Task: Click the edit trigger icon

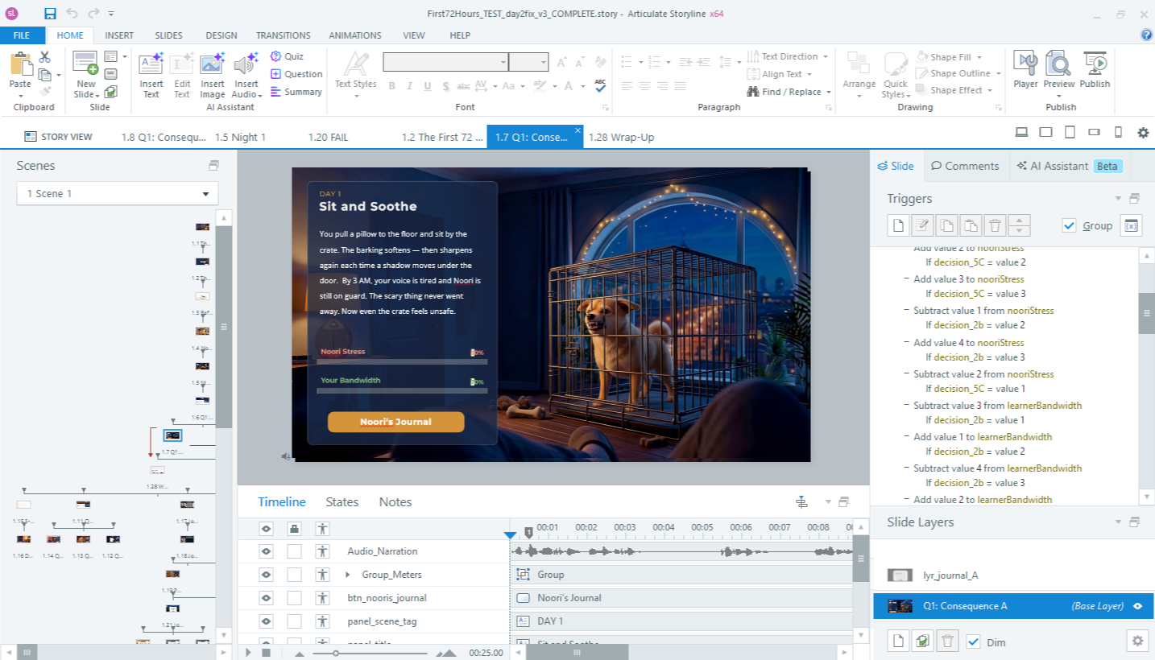Action: click(x=923, y=225)
